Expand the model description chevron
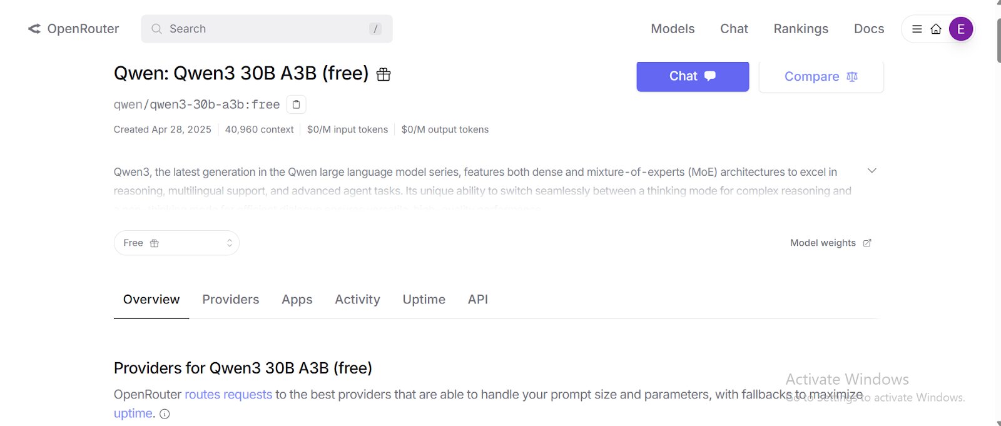This screenshot has height=426, width=1001. pyautogui.click(x=871, y=170)
